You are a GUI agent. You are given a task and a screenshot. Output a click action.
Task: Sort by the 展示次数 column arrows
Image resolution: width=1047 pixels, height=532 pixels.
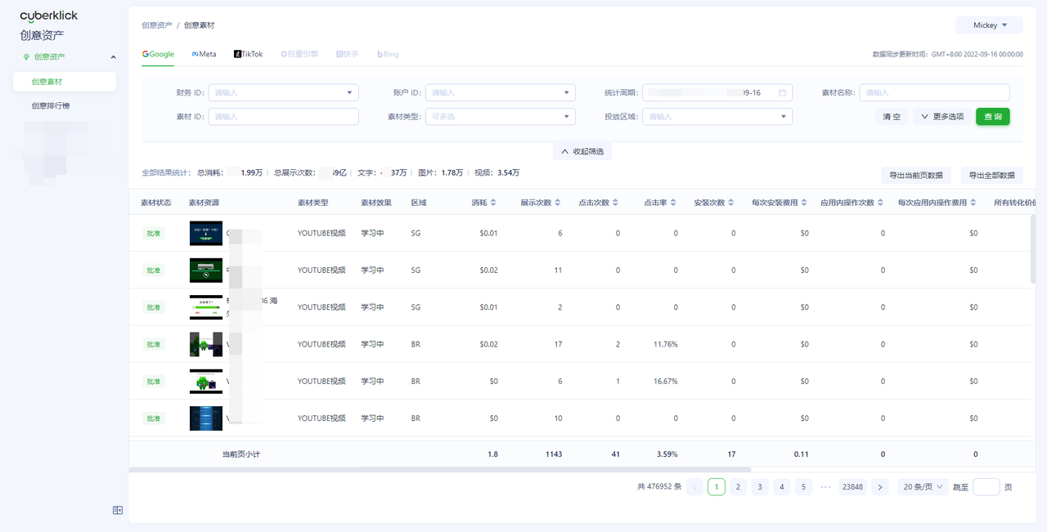click(558, 203)
